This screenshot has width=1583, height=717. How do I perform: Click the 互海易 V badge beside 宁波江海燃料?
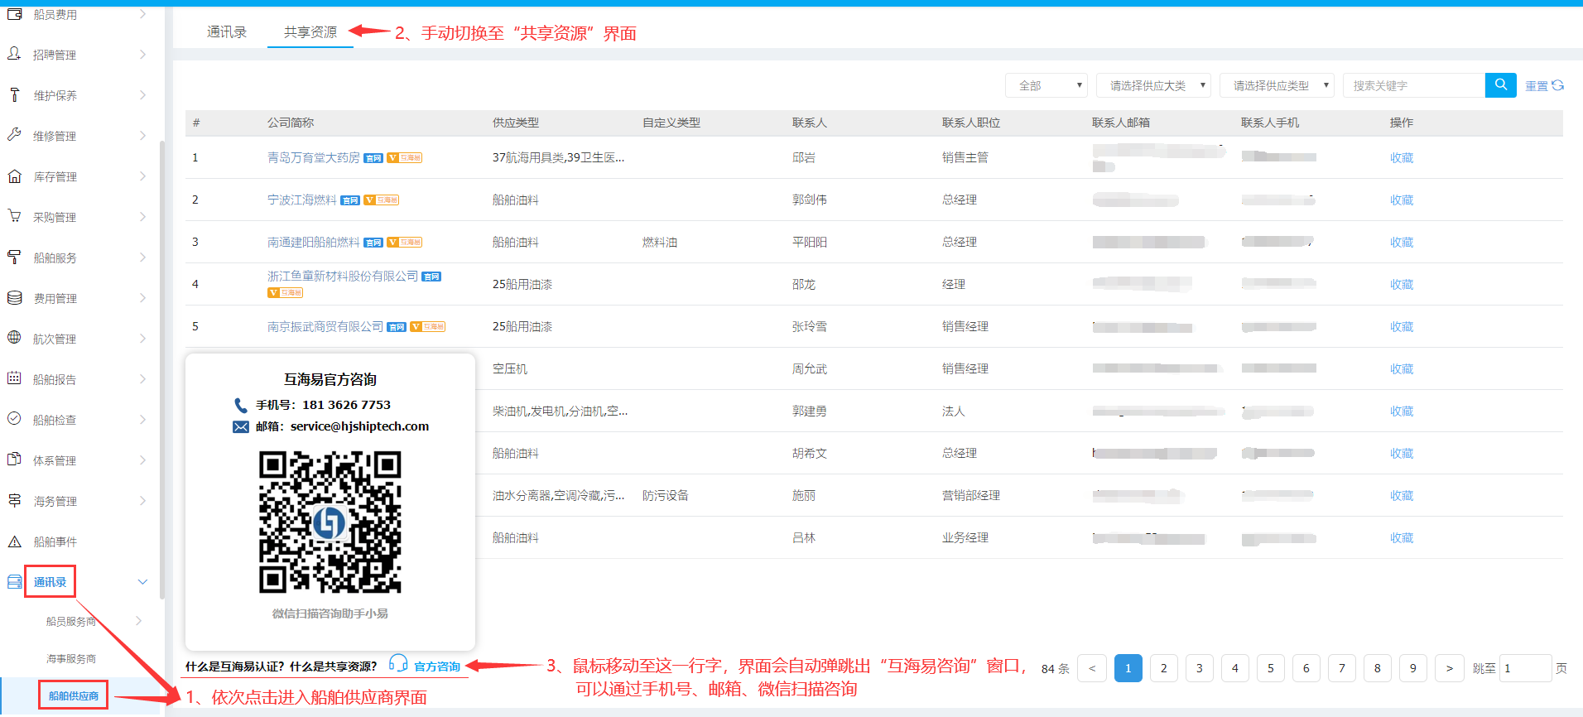[x=382, y=200]
